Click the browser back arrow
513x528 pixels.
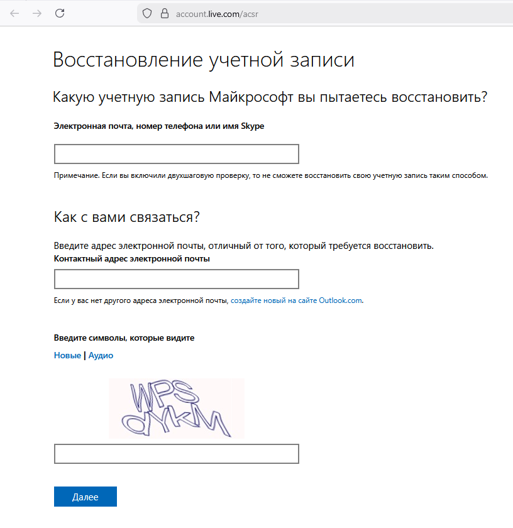(14, 13)
